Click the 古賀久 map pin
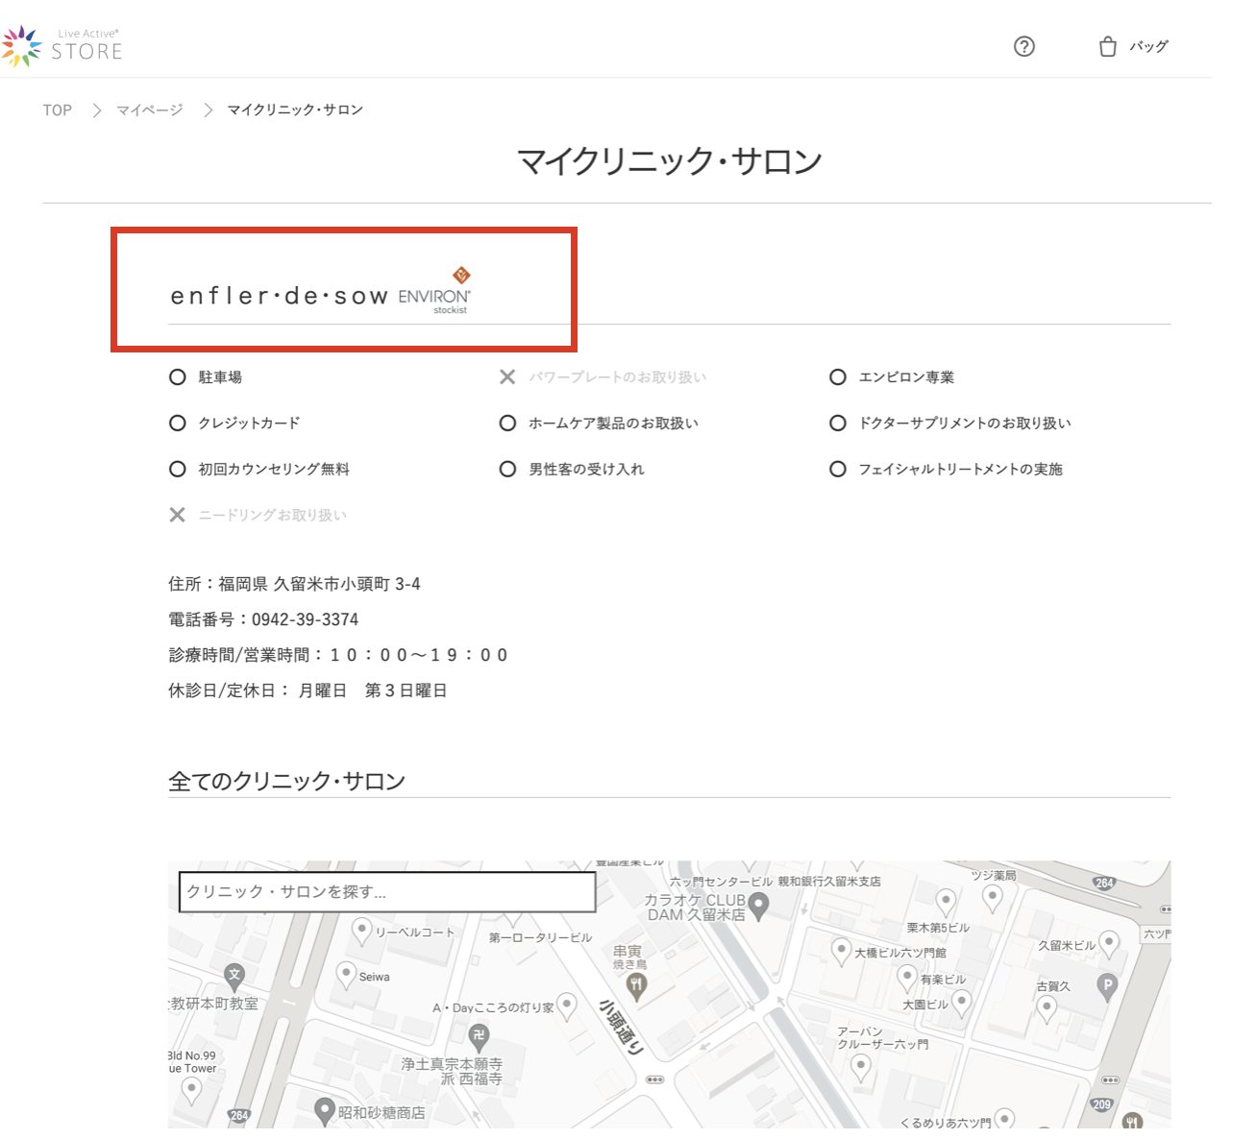The image size is (1255, 1139). (x=1046, y=1007)
